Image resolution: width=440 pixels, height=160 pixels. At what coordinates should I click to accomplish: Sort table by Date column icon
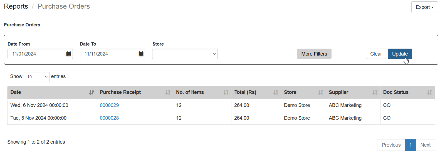(92, 92)
